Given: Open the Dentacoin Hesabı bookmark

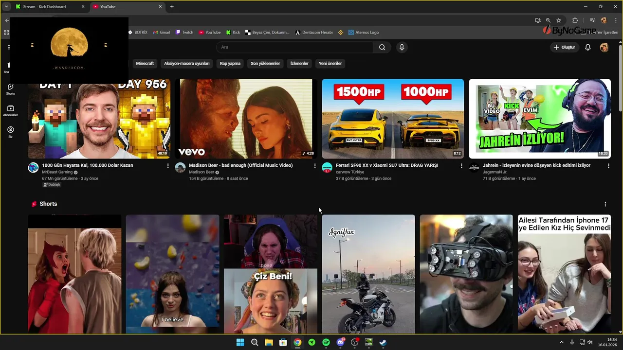Looking at the screenshot, I should pos(314,33).
